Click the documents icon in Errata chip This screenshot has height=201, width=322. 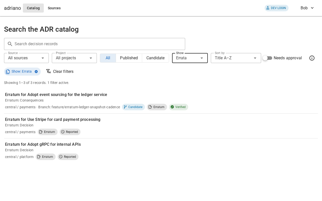pos(8,72)
